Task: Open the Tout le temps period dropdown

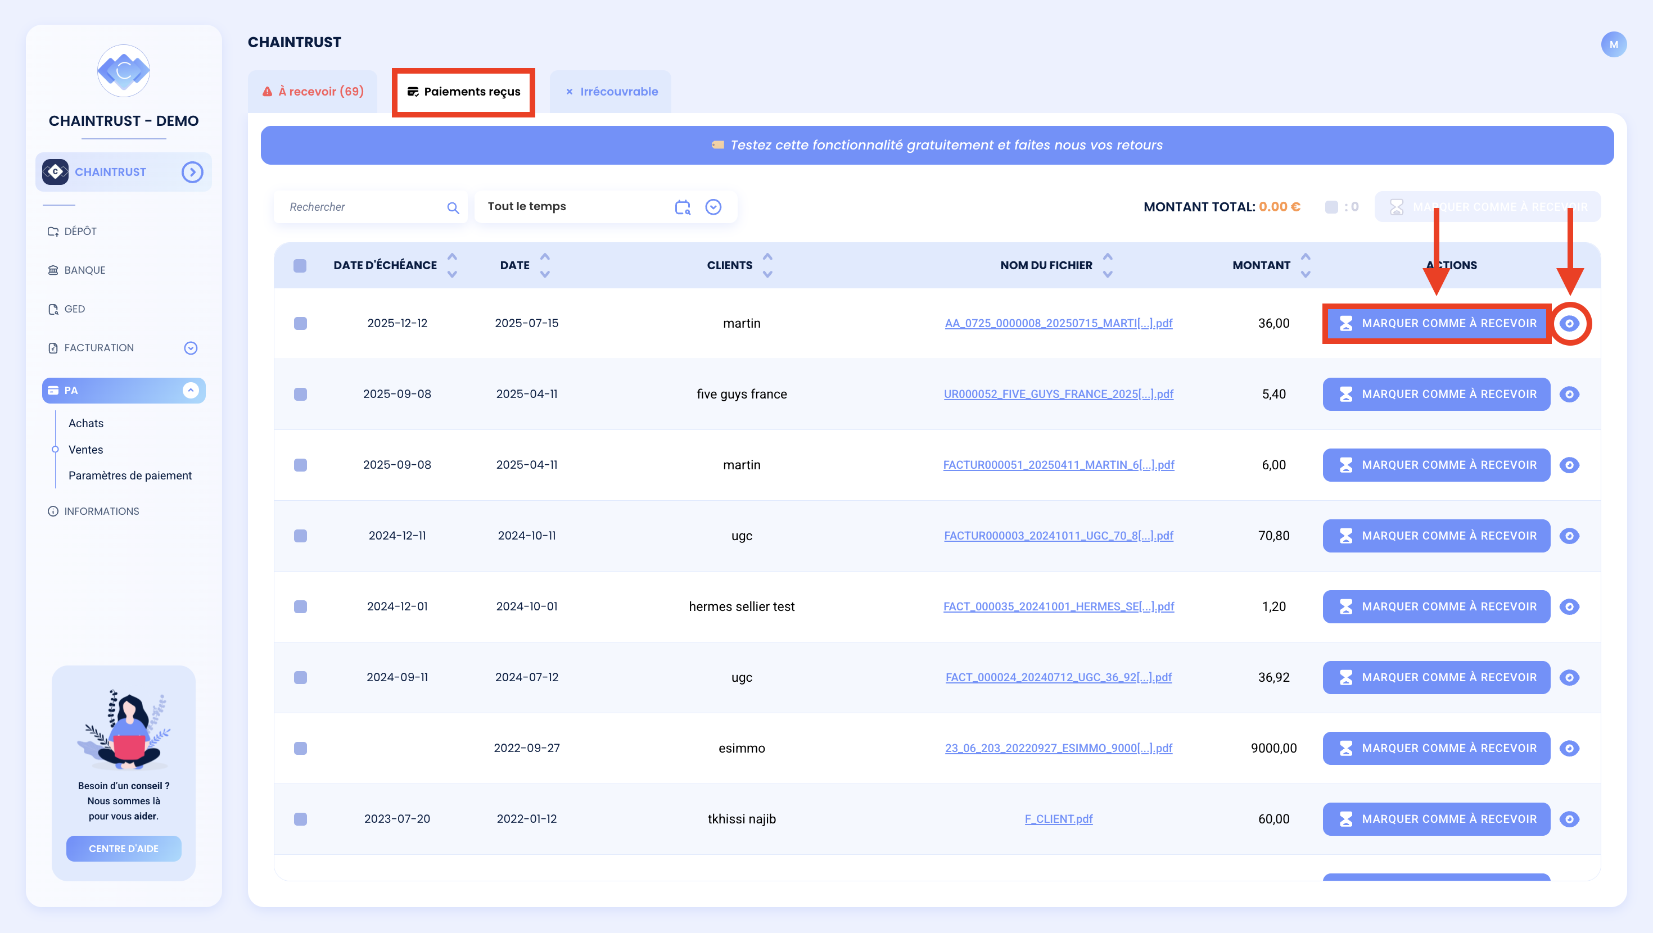Action: 713,207
